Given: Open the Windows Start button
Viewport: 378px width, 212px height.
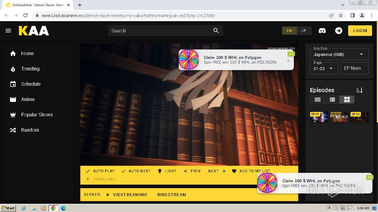Looking at the screenshot, I should pos(8,208).
